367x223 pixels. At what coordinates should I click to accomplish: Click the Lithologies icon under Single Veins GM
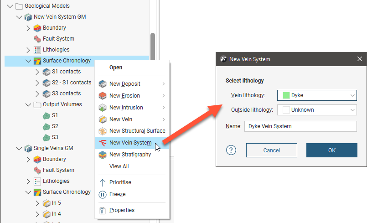click(37, 182)
